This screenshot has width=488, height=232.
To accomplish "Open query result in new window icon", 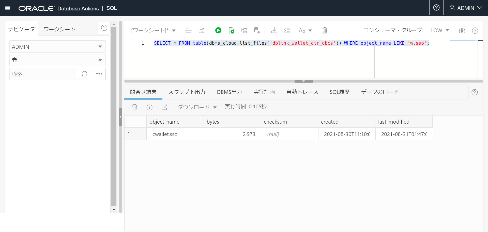I will (164, 107).
